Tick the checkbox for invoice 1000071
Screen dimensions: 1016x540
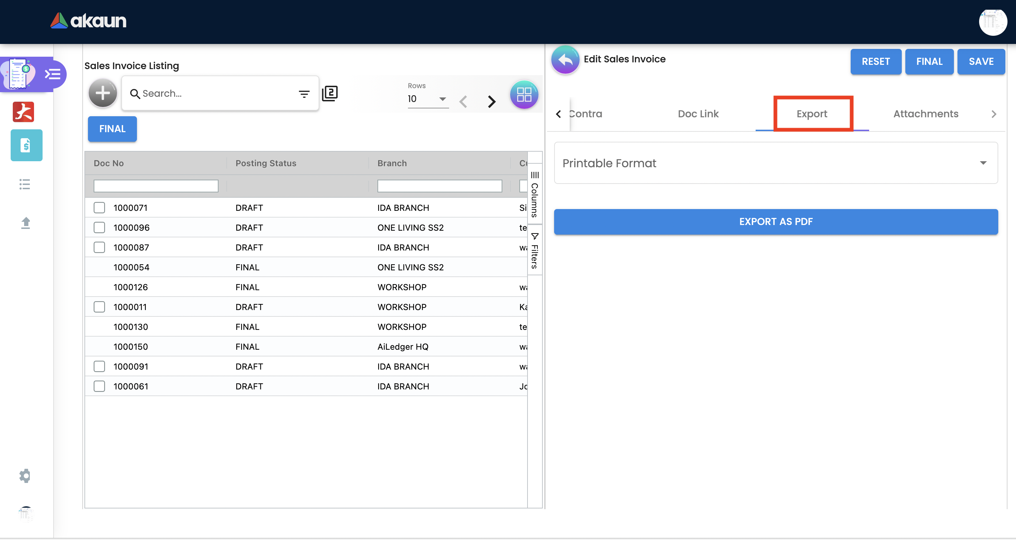pyautogui.click(x=99, y=208)
